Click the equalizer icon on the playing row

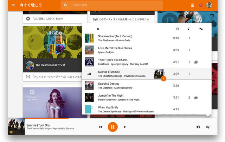(x=89, y=74)
